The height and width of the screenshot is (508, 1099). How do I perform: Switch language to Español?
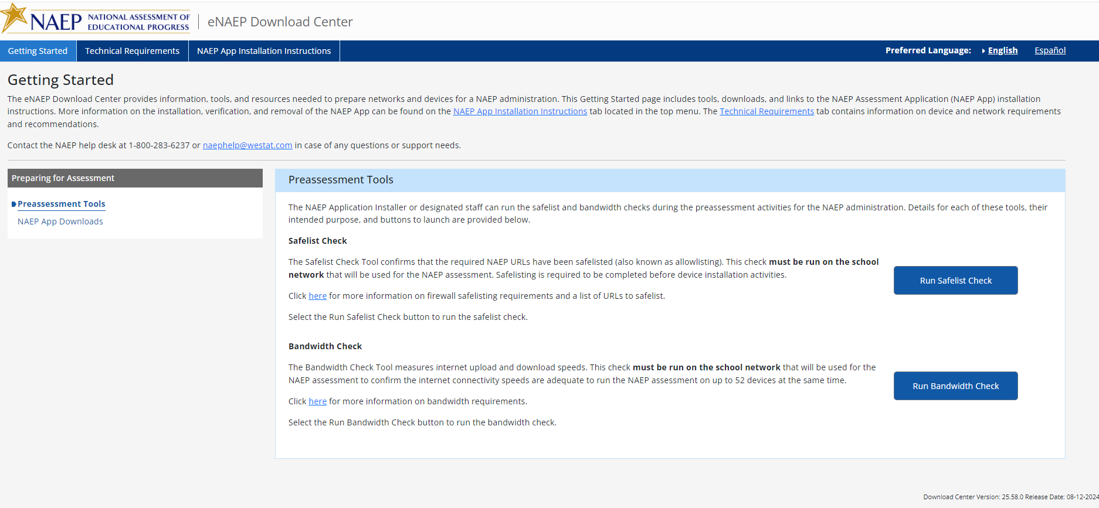click(x=1050, y=50)
